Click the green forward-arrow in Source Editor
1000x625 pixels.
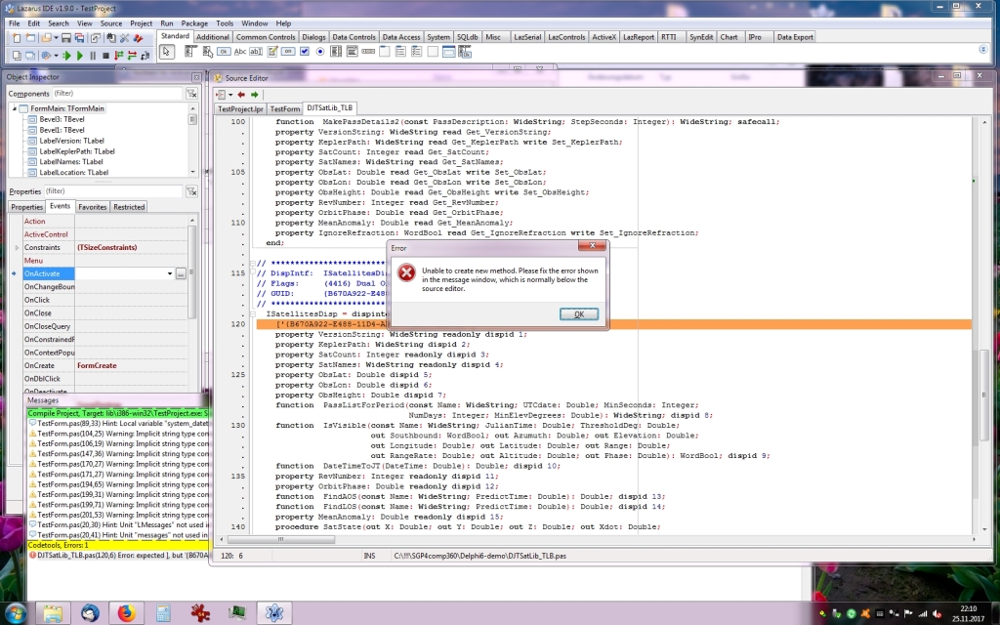[x=253, y=94]
